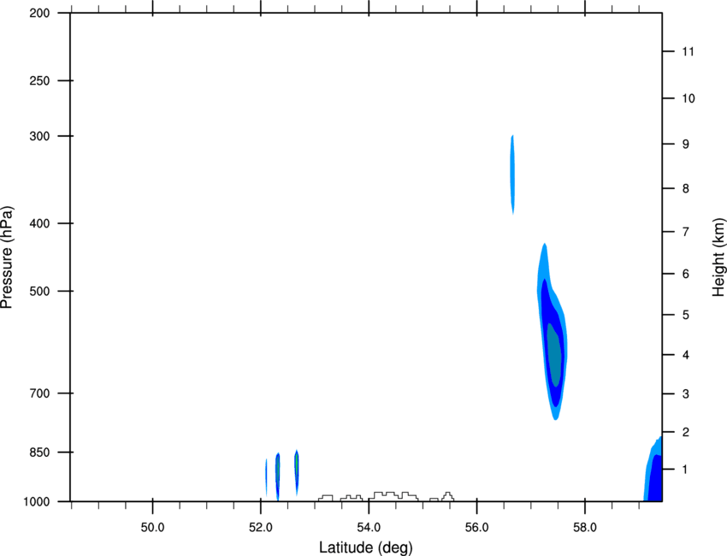Select the 'Pressure (hPa)' axis title
This screenshot has width=727, height=556.
(7, 257)
